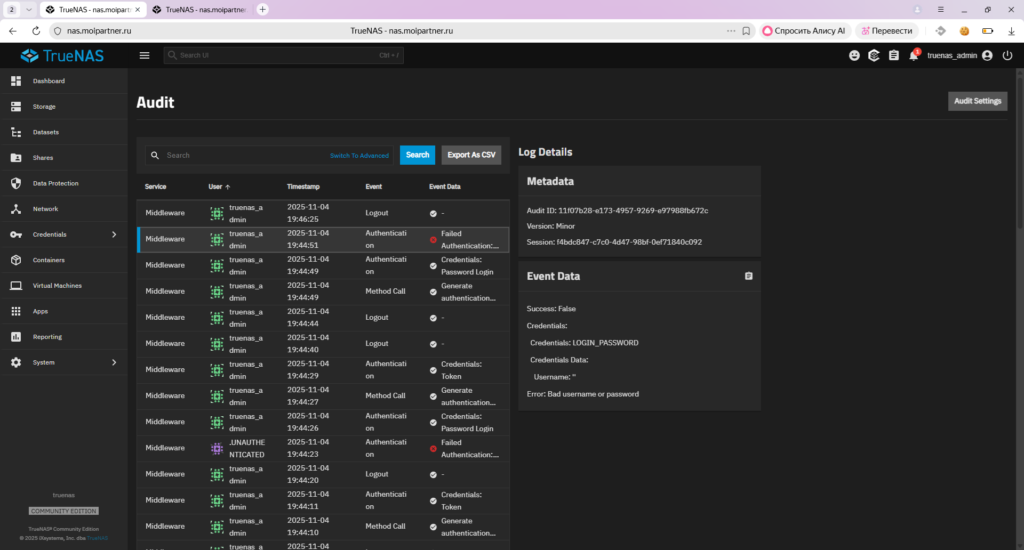Screen dimensions: 1024x550
Task: Click the TrueCommand status layers icon
Action: tap(874, 55)
